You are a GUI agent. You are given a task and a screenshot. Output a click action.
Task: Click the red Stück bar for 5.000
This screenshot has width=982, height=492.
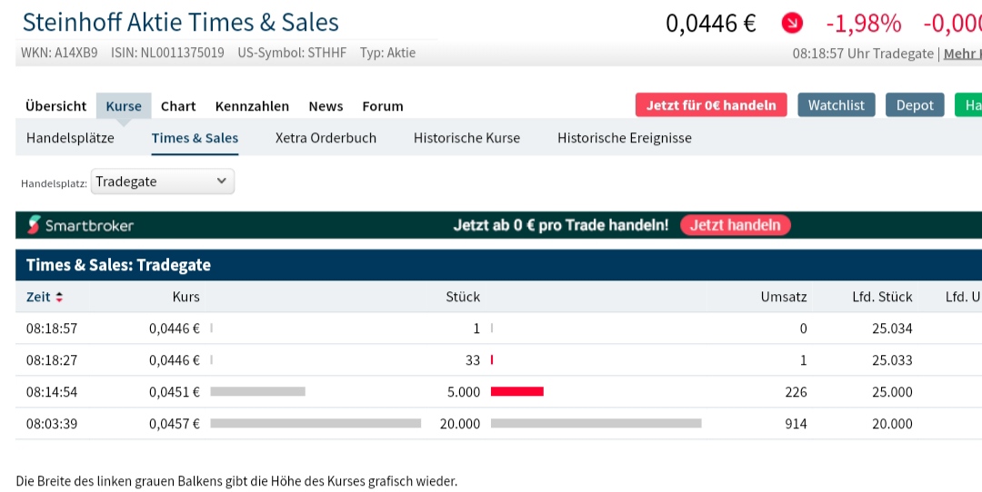point(517,392)
